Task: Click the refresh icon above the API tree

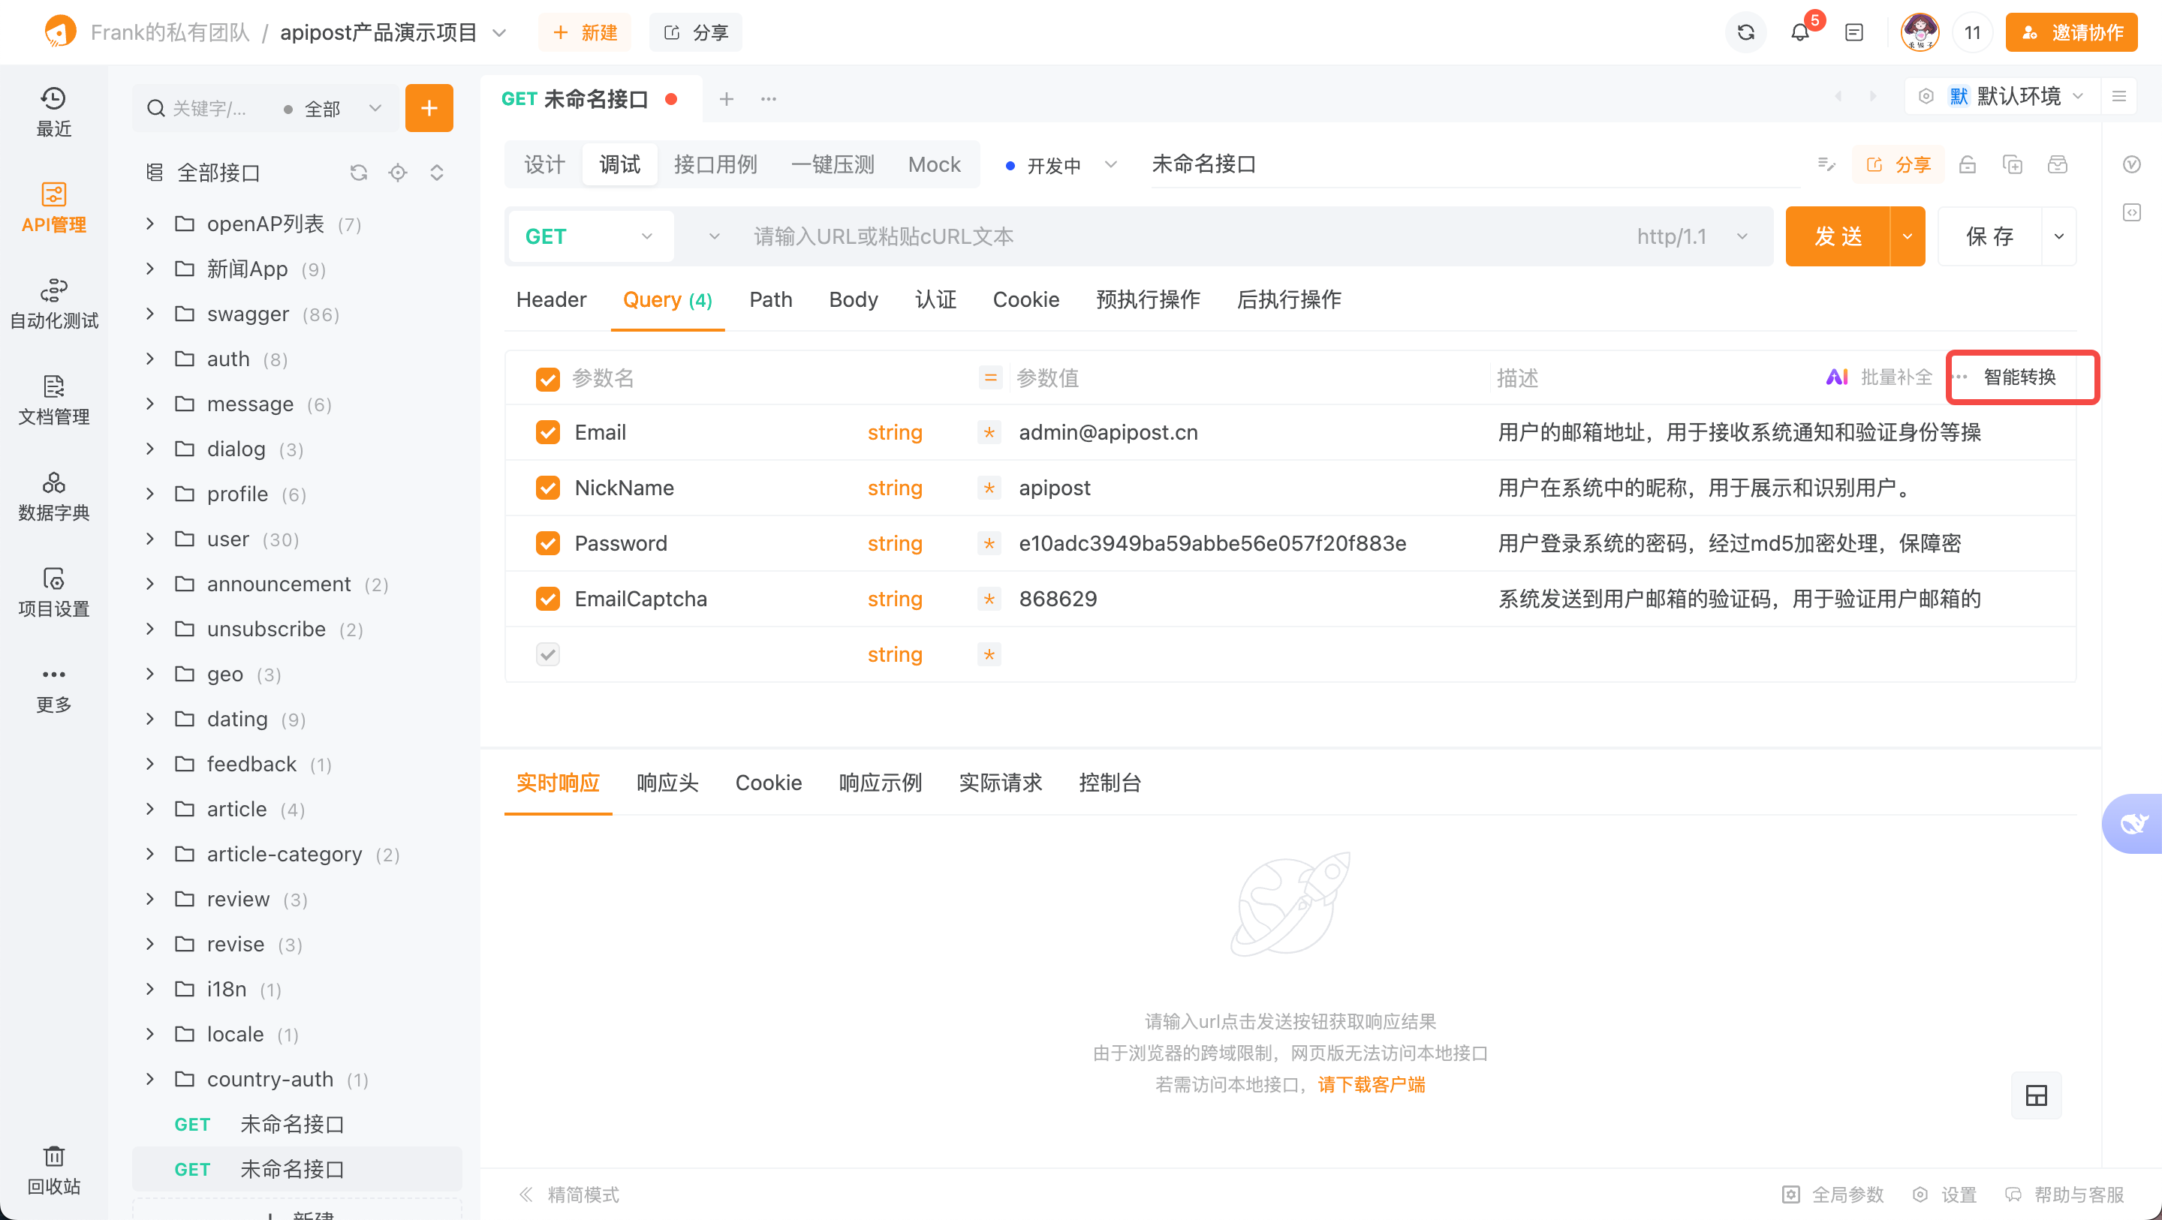Action: [360, 172]
